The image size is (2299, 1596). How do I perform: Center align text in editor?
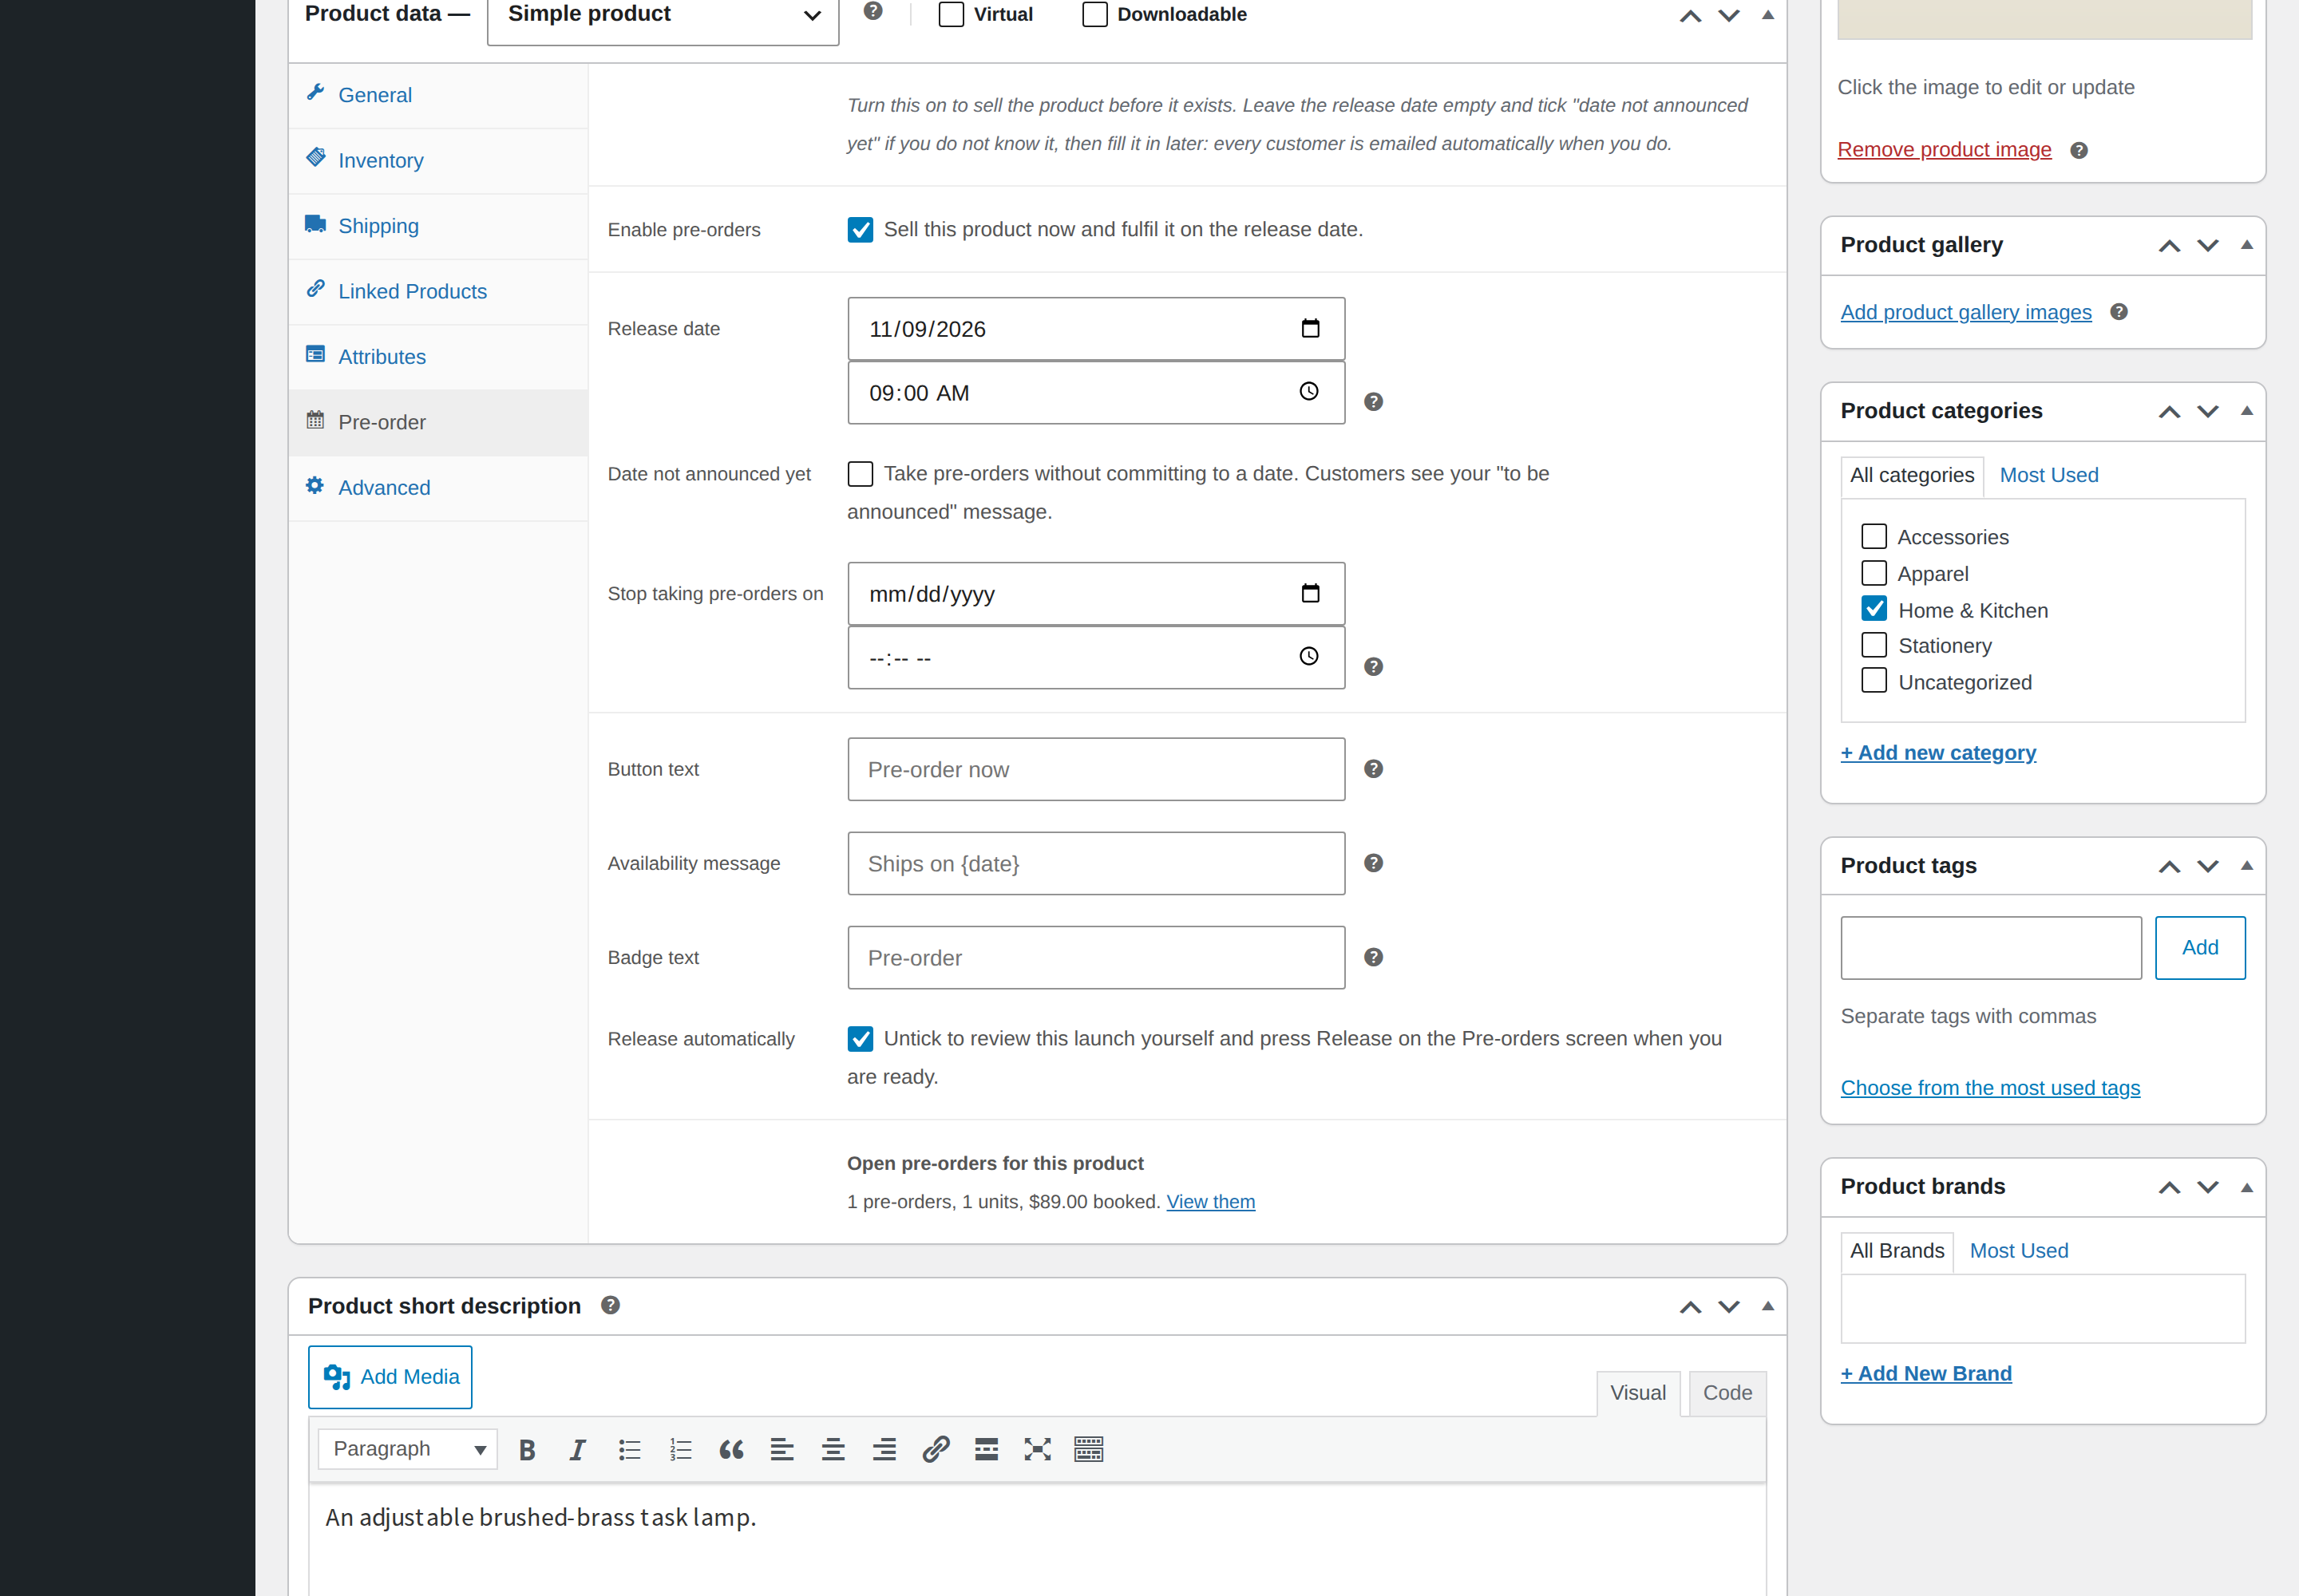(x=833, y=1449)
